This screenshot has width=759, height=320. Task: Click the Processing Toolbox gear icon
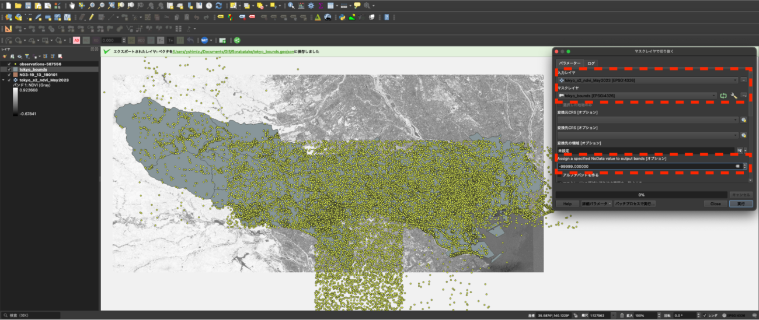[311, 5]
